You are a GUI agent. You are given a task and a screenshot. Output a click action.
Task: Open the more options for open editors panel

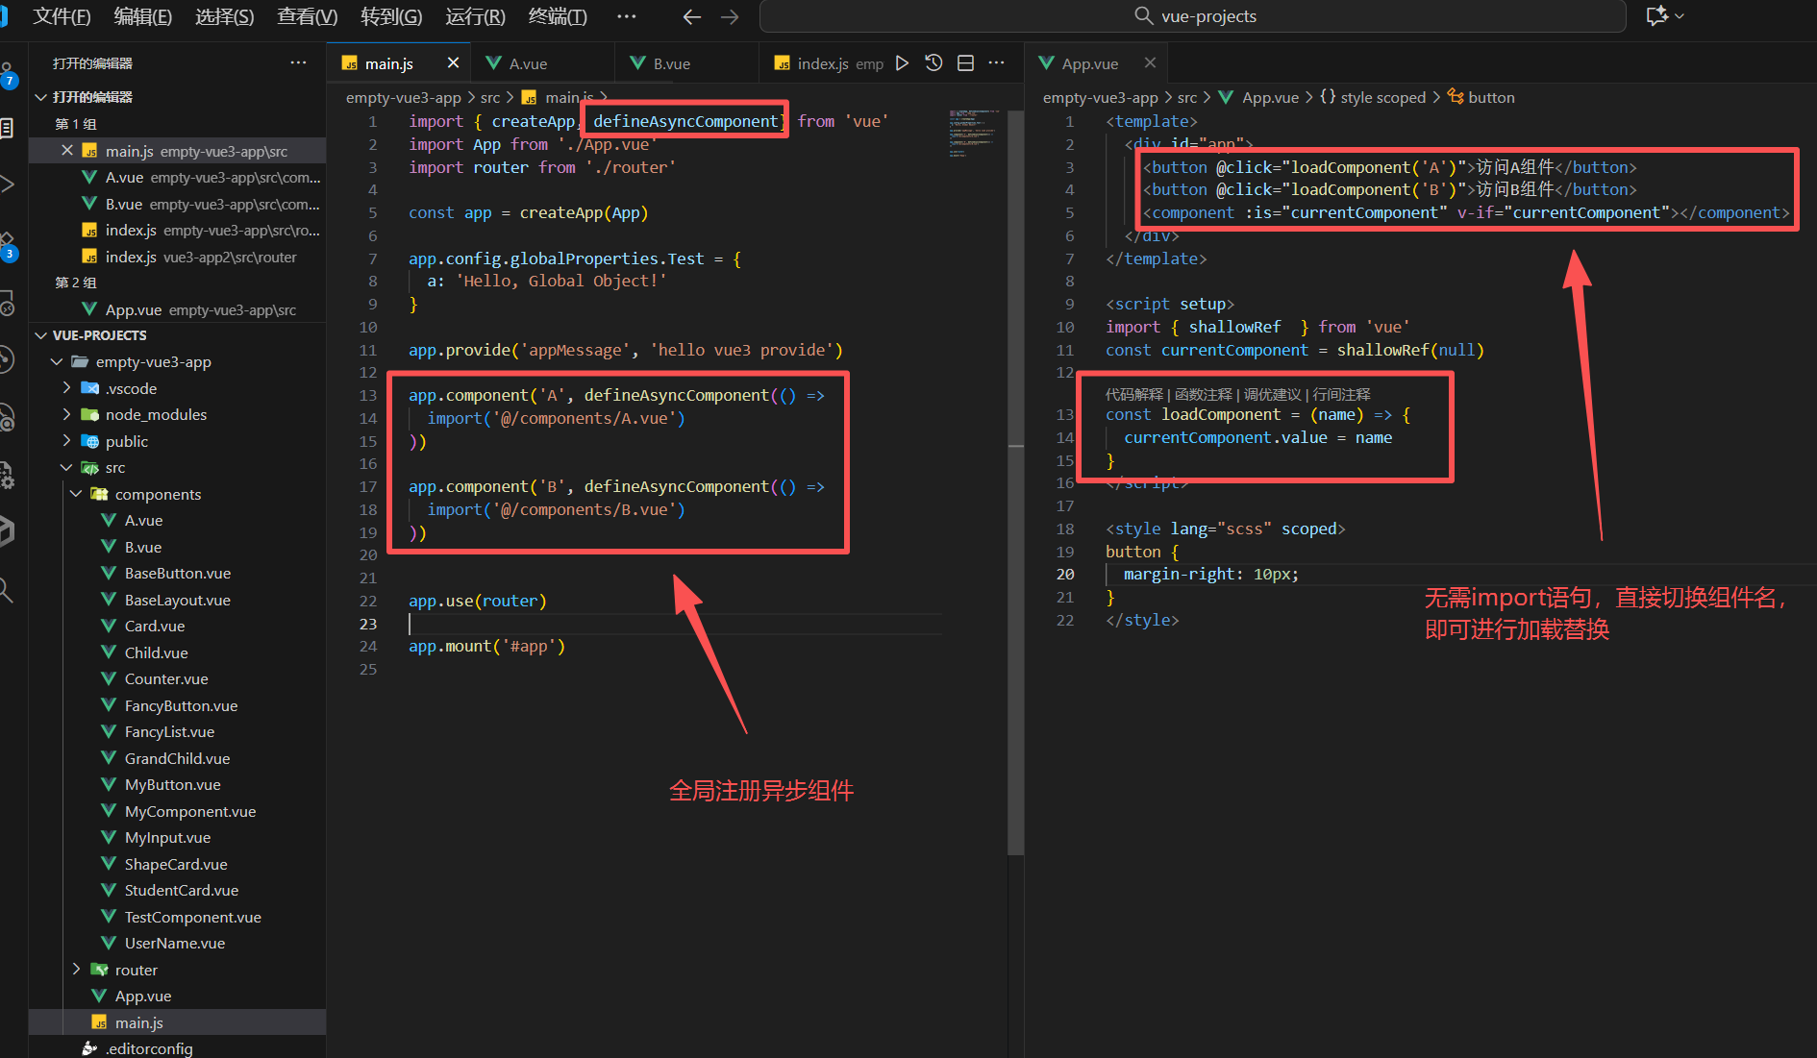pyautogui.click(x=299, y=63)
